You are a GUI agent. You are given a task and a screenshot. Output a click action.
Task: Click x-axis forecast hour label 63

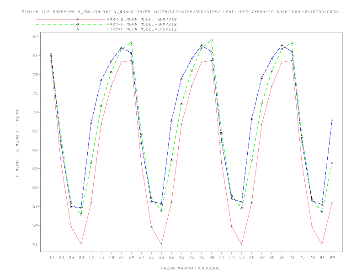pyautogui.click(x=262, y=257)
